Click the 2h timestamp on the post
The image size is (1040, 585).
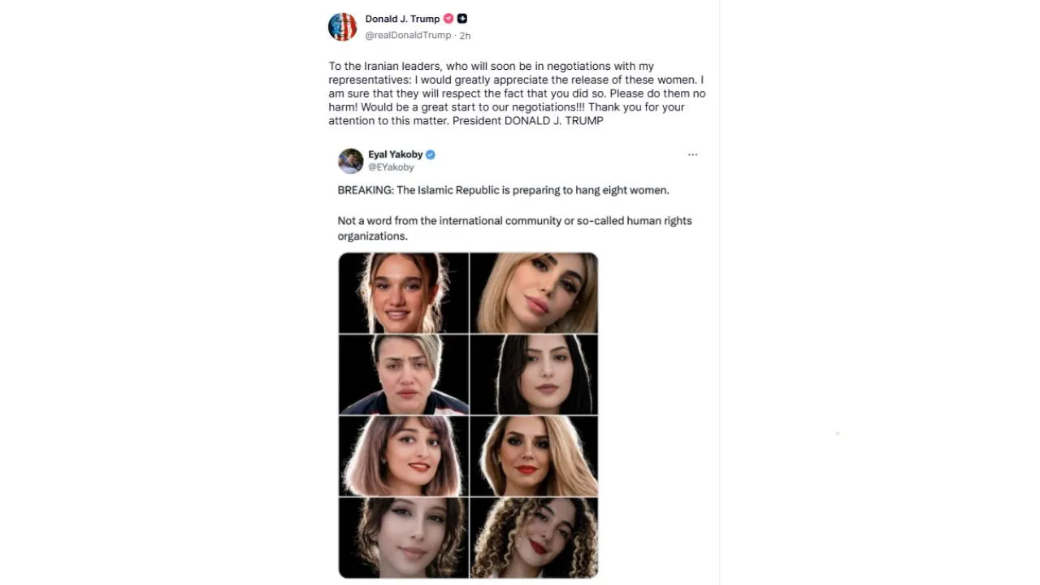tap(465, 36)
